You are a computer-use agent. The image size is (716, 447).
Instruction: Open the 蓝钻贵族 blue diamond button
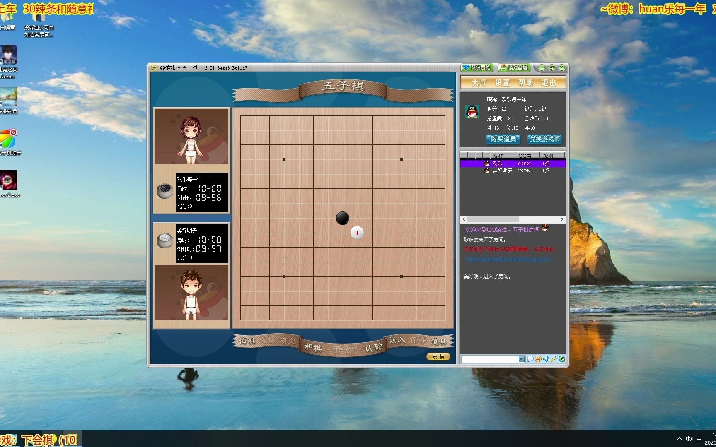click(x=477, y=68)
